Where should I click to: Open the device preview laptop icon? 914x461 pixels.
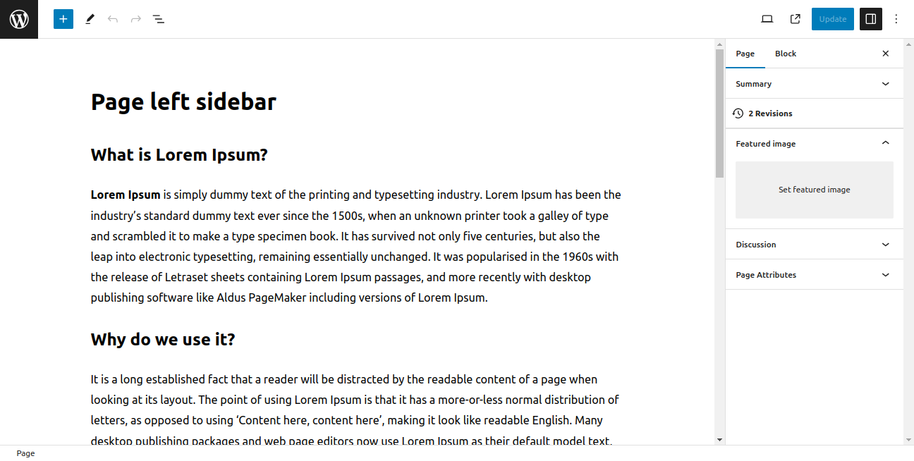coord(767,19)
